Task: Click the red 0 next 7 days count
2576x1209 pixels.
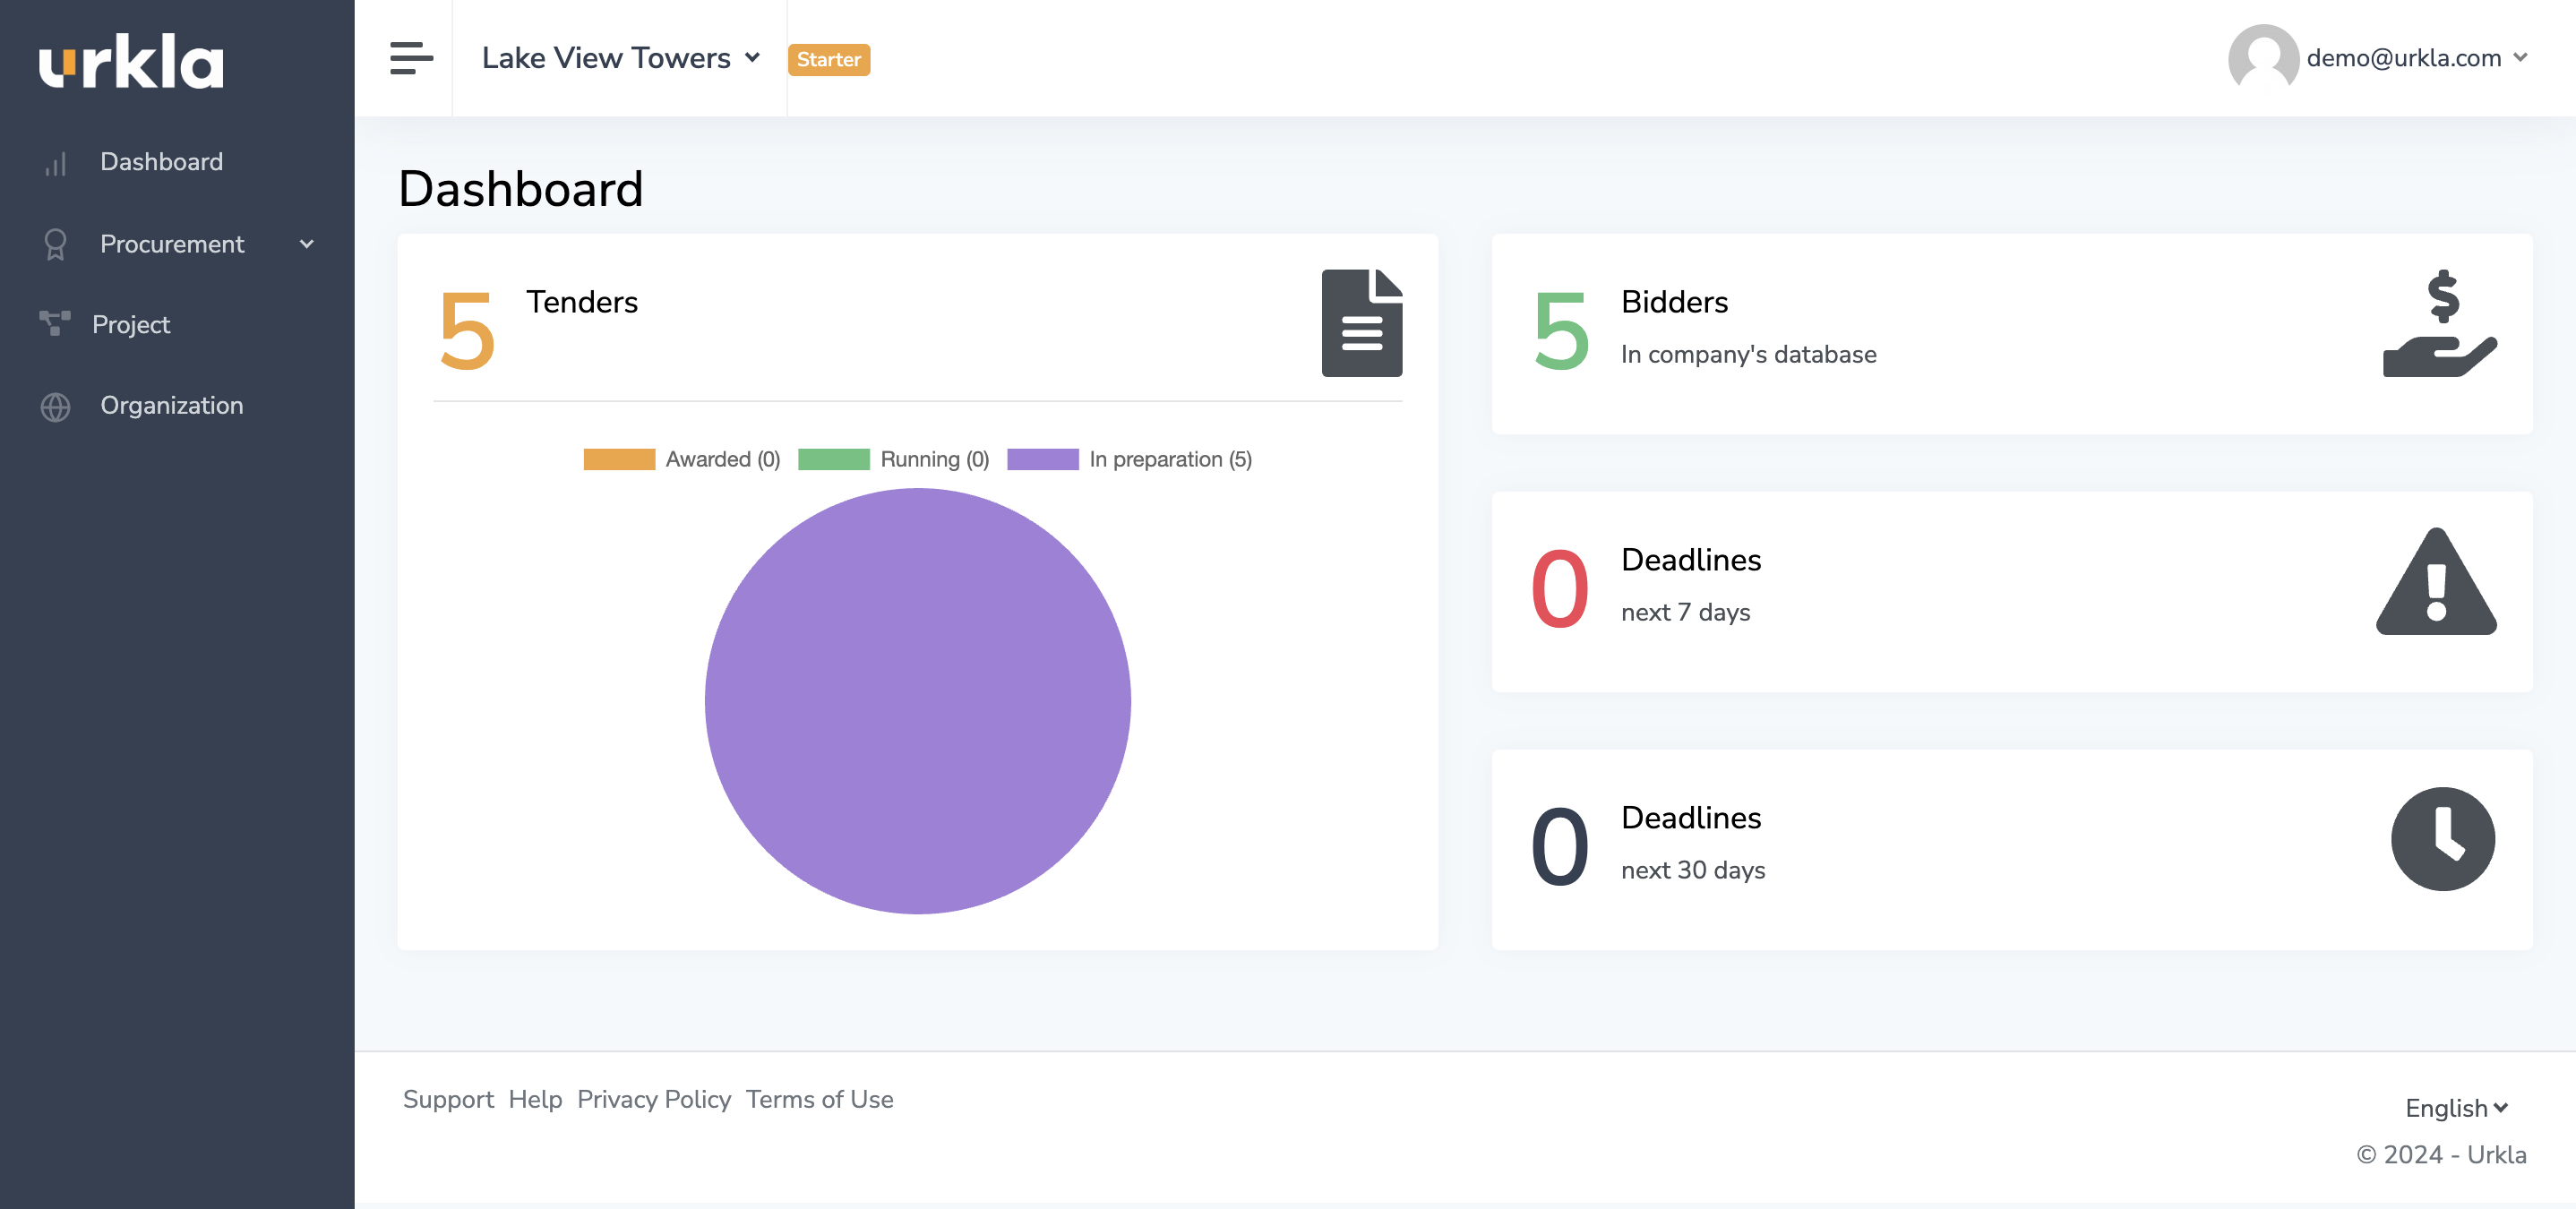Action: [x=1559, y=589]
